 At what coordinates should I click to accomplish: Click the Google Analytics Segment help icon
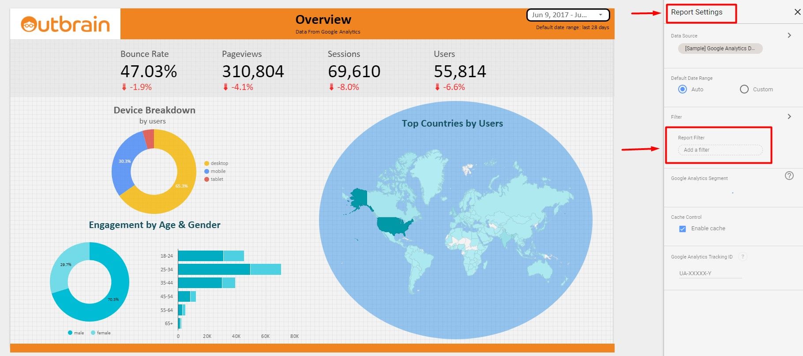789,176
